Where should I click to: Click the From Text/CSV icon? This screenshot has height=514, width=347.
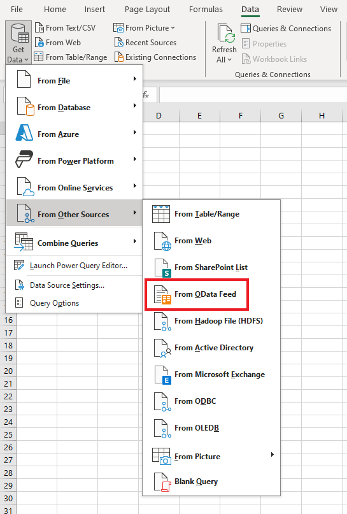coord(39,28)
